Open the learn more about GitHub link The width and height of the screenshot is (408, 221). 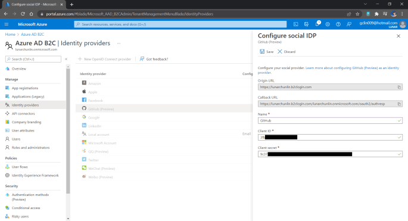(x=328, y=70)
